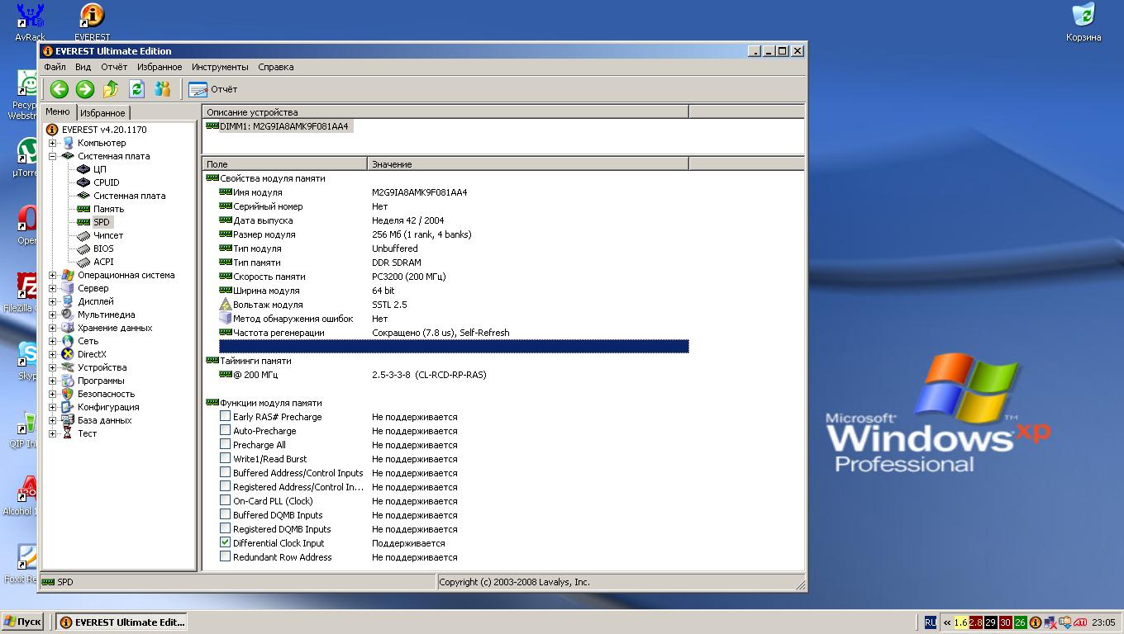Click Описание устройства column header

pyautogui.click(x=445, y=112)
